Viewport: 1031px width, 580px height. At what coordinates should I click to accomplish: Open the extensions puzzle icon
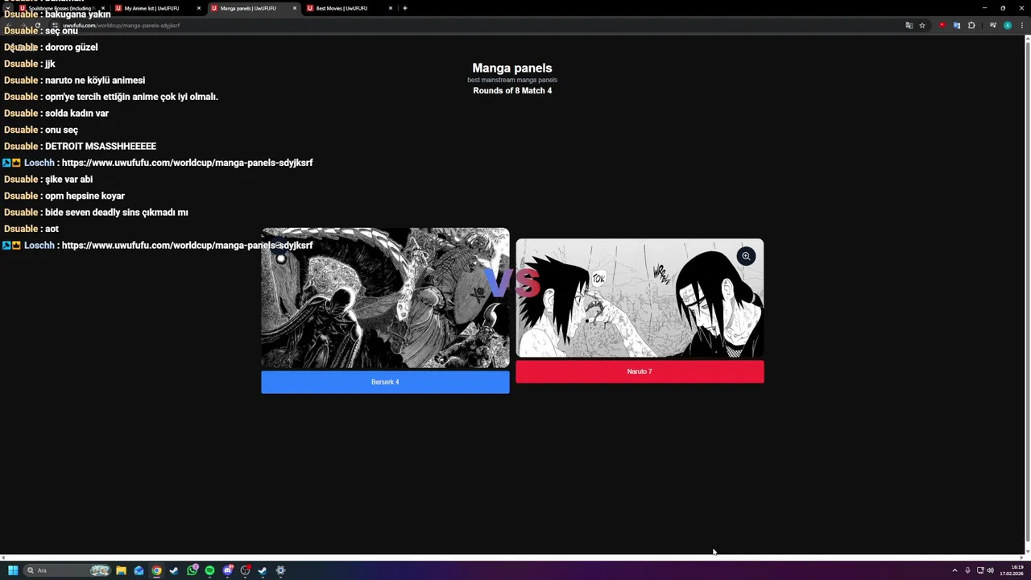tap(971, 25)
